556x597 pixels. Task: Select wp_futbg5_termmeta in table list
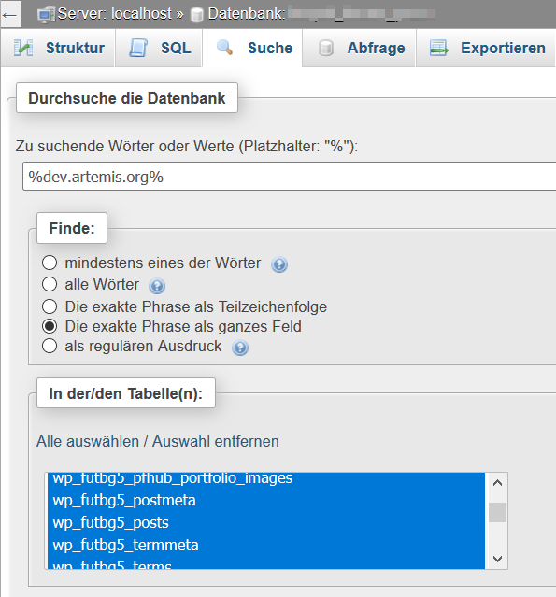(x=265, y=546)
